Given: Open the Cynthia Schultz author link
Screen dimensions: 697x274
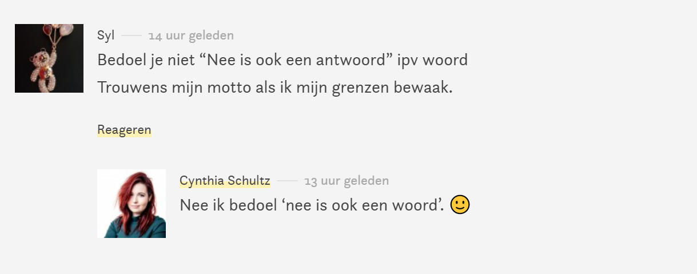Looking at the screenshot, I should coord(225,181).
